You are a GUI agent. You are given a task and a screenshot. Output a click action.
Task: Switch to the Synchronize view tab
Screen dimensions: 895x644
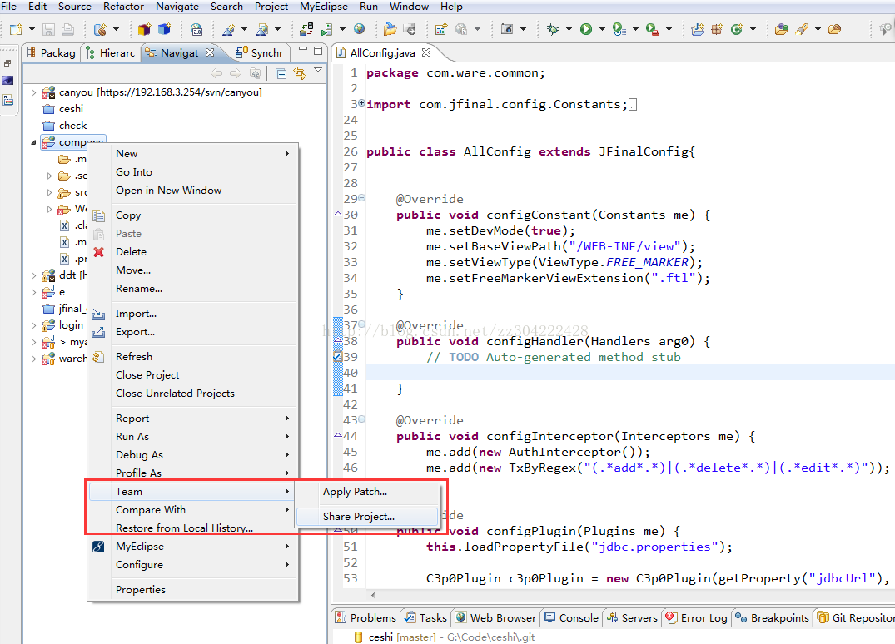coord(260,53)
